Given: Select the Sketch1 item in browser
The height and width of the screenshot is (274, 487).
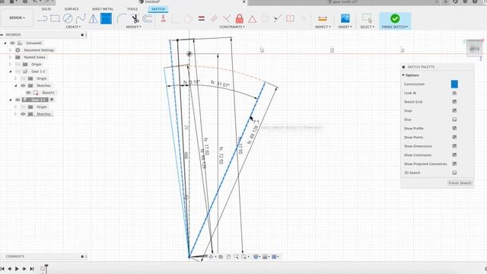Looking at the screenshot, I should click(x=48, y=93).
